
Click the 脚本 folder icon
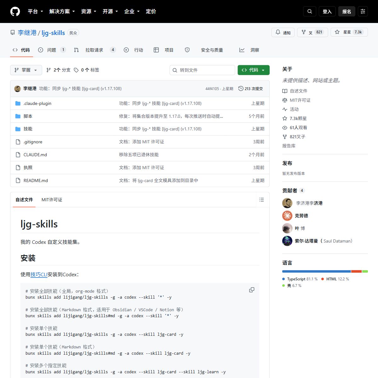(18, 116)
